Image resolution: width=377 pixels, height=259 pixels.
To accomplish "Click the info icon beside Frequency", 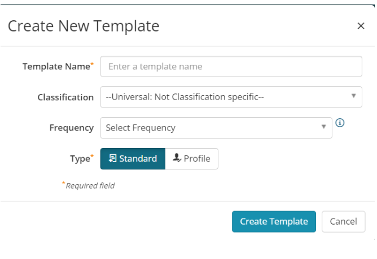I will pos(340,123).
